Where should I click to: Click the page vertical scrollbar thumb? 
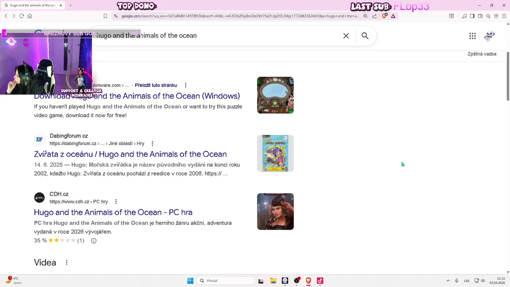[508, 76]
